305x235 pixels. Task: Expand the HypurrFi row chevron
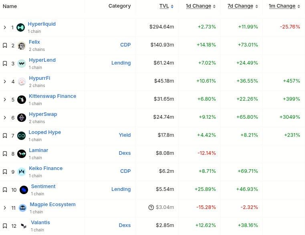5,81
